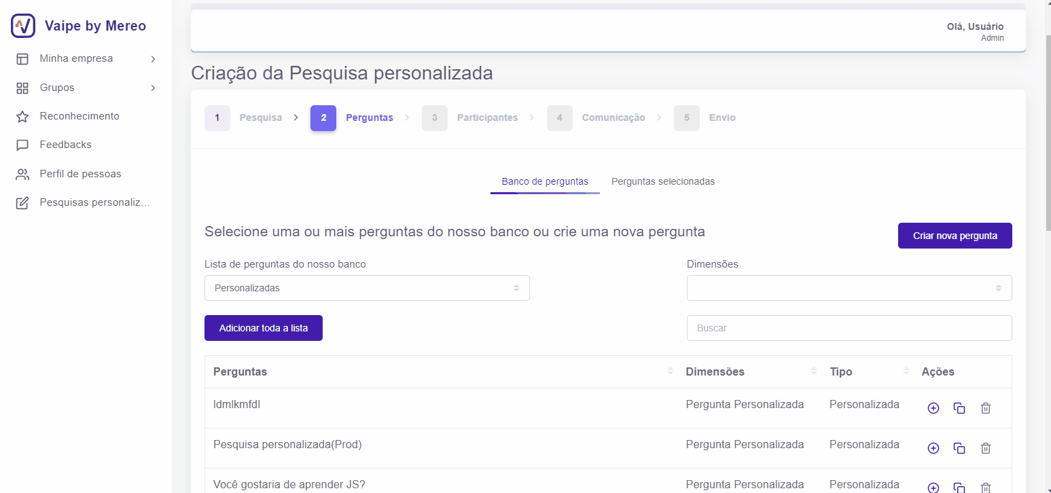Open the Reconhecimento star icon in sidebar
1051x493 pixels.
pos(22,115)
